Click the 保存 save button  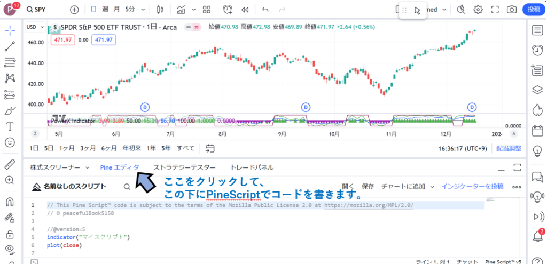tap(368, 186)
